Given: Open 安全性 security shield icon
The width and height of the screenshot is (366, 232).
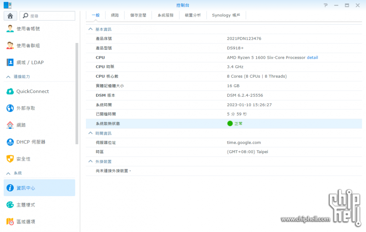Looking at the screenshot, I should click(10, 159).
